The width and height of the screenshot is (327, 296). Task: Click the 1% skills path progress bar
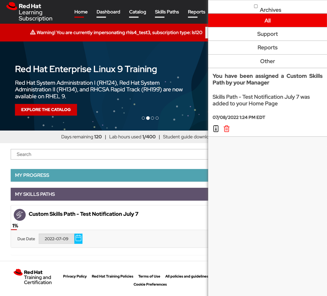14,229
